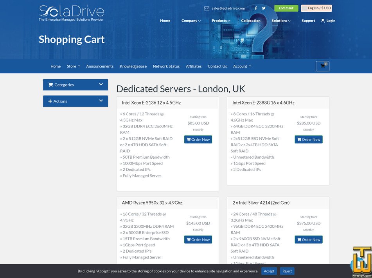Order the Intel Xeon E-2388G server
This screenshot has height=278, width=372.
309,140
